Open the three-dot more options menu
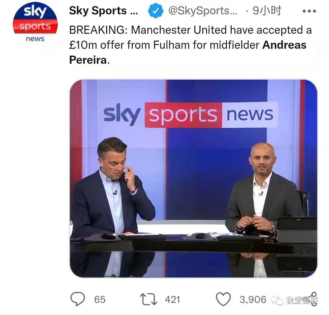 click(309, 11)
